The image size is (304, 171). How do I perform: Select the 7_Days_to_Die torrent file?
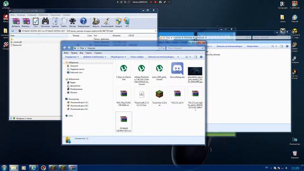[123, 71]
